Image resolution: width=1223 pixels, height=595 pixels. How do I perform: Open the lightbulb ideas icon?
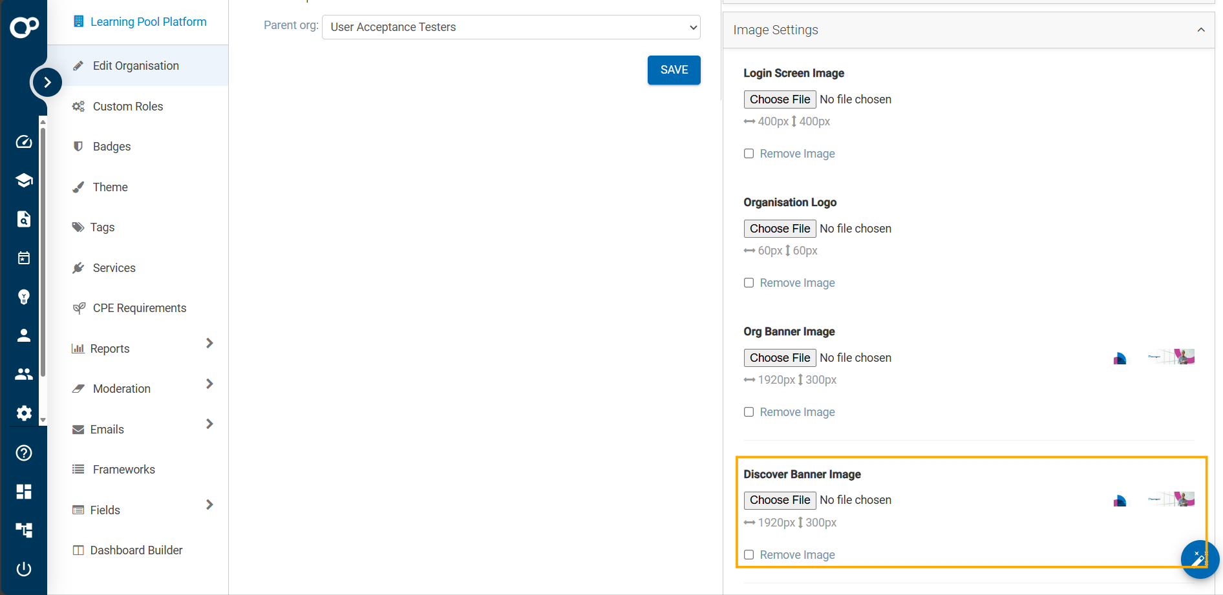coord(24,297)
